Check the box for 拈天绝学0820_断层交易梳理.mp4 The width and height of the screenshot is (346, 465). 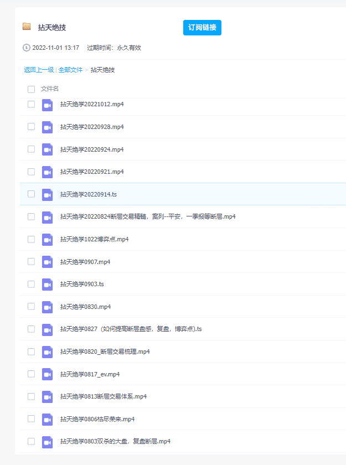click(x=31, y=352)
